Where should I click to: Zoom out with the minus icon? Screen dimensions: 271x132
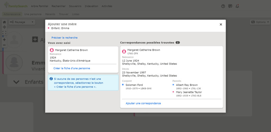4,45
